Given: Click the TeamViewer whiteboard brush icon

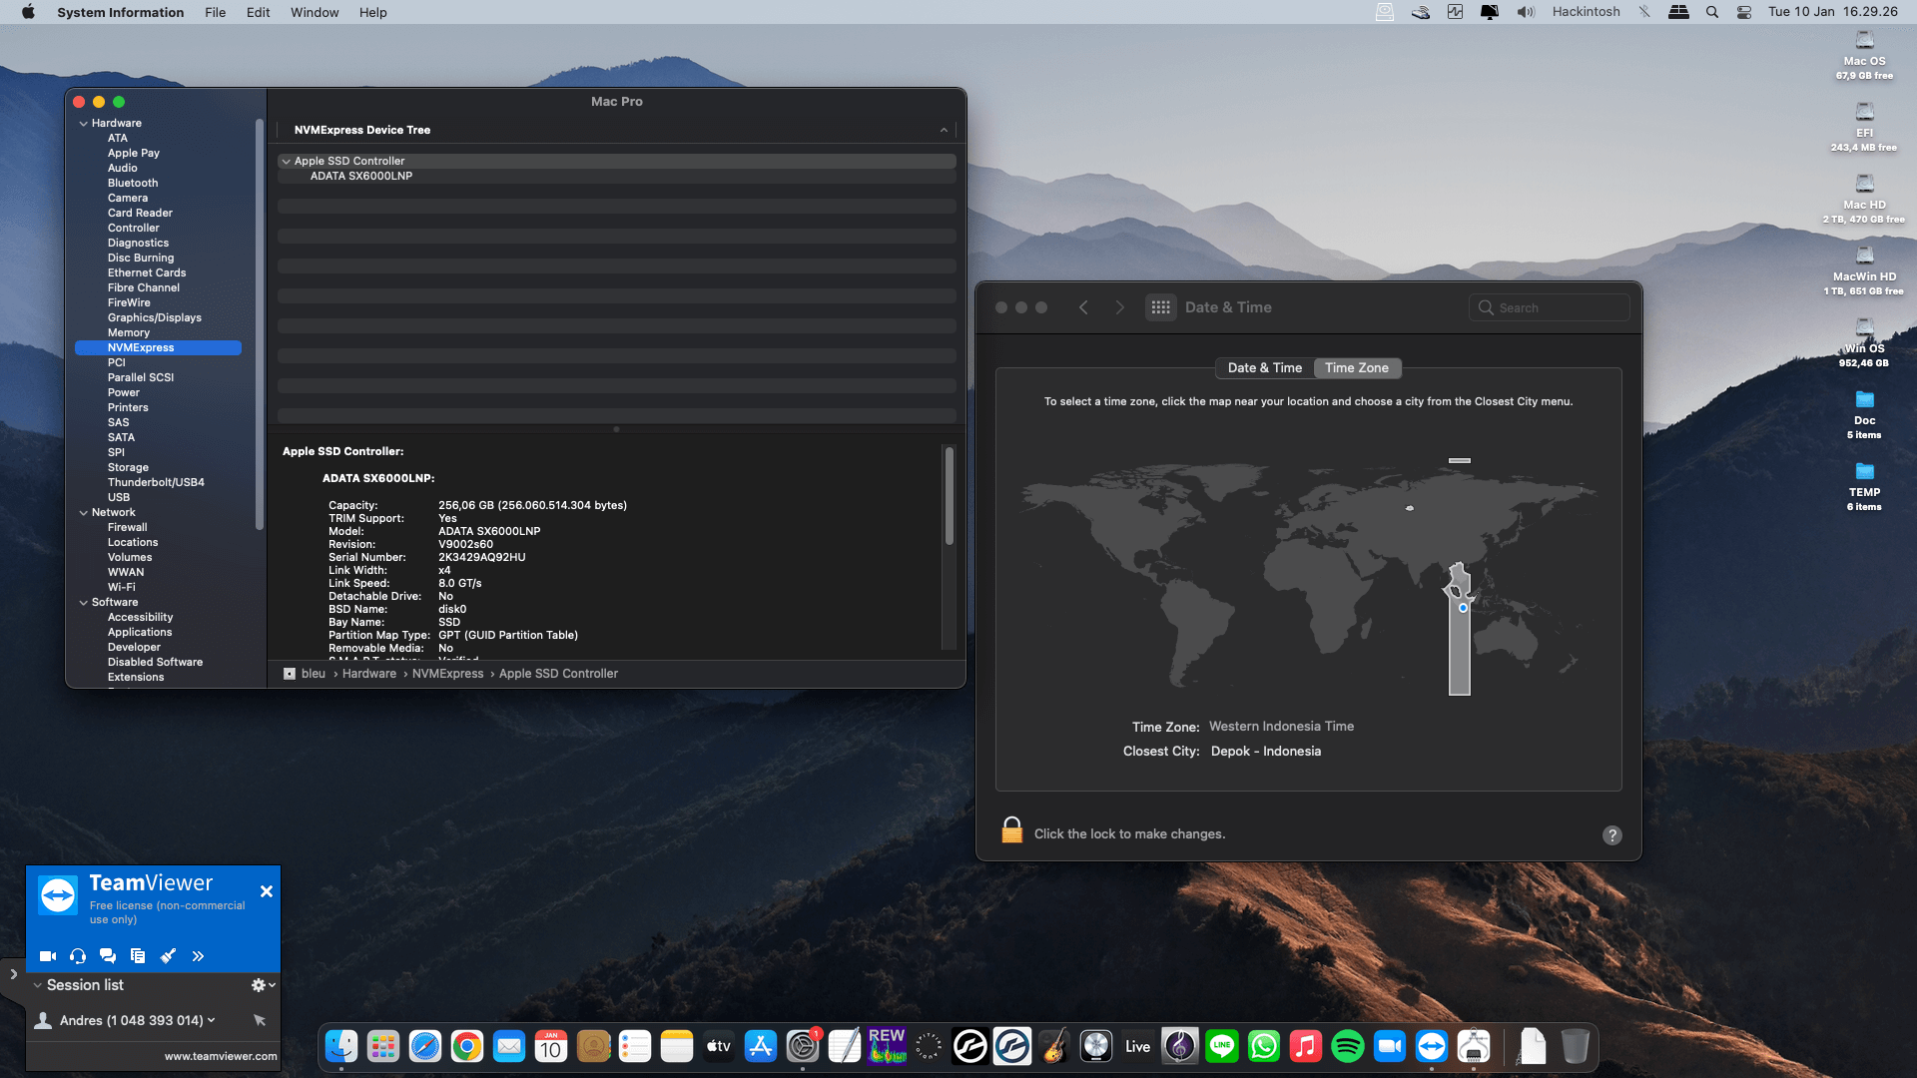Looking at the screenshot, I should pos(168,956).
